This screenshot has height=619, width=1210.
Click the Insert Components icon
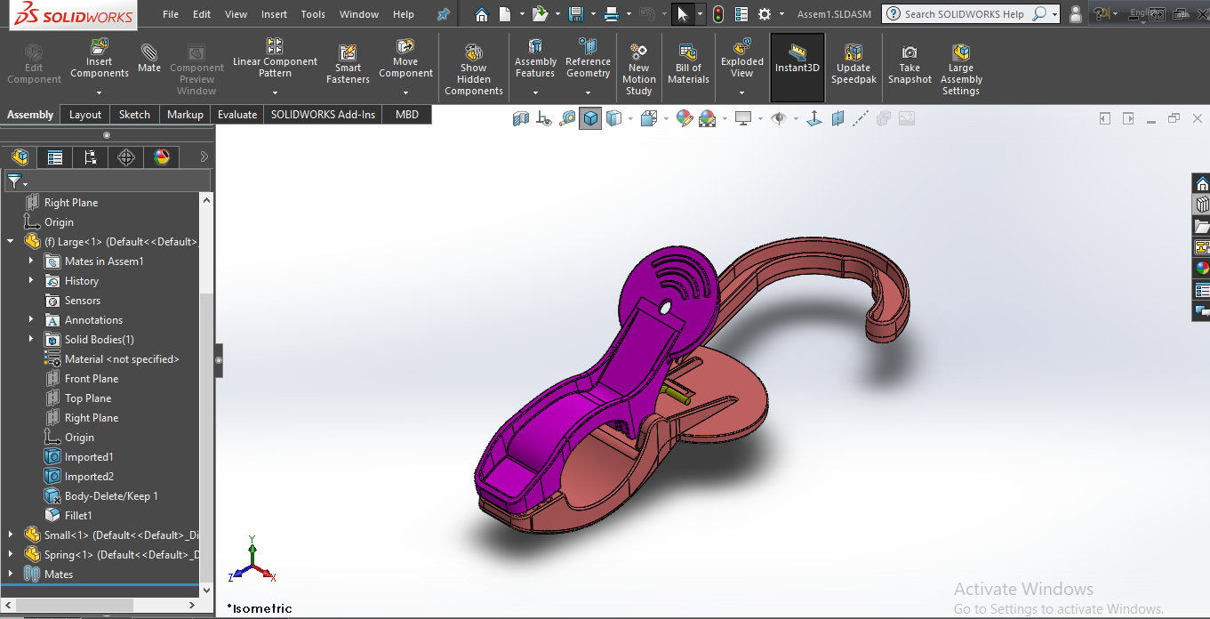pyautogui.click(x=100, y=46)
